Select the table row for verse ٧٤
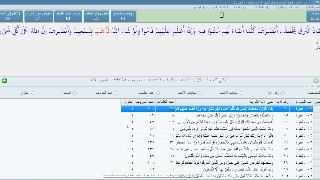This screenshot has width=320, height=180. pos(217,142)
